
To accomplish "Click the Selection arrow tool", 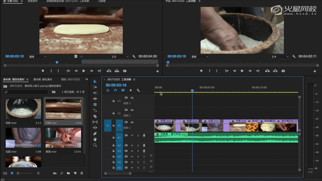I will (95, 82).
